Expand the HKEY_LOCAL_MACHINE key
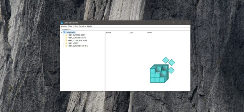 pos(64,41)
